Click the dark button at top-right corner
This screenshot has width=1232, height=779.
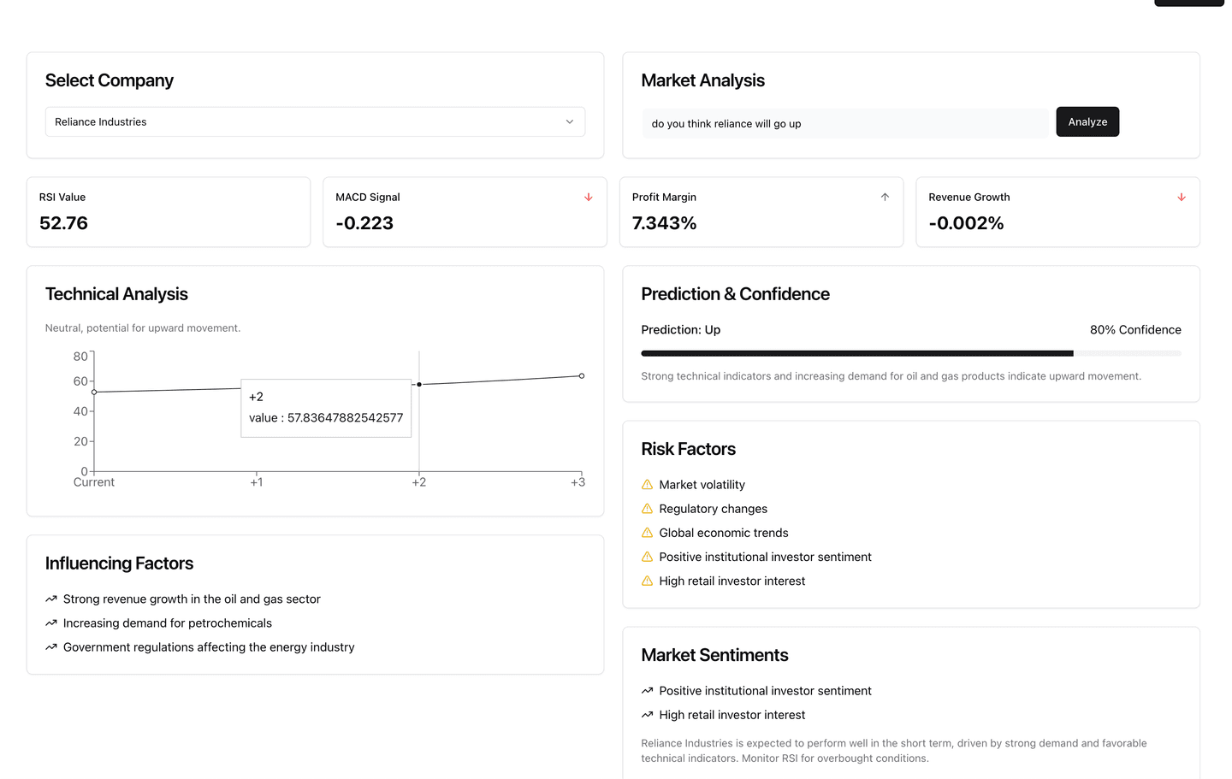(x=1188, y=3)
